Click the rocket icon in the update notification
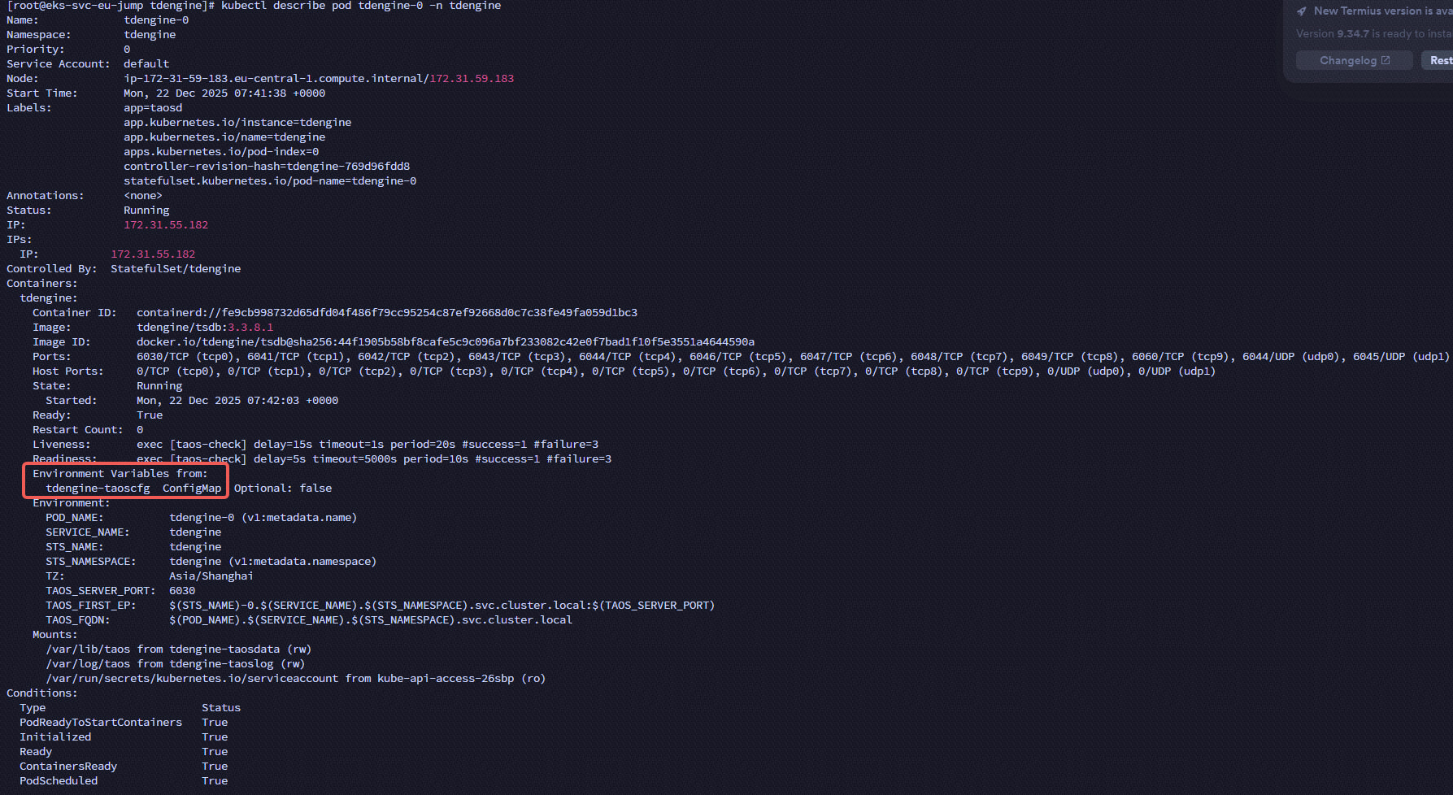The height and width of the screenshot is (795, 1453). tap(1302, 11)
